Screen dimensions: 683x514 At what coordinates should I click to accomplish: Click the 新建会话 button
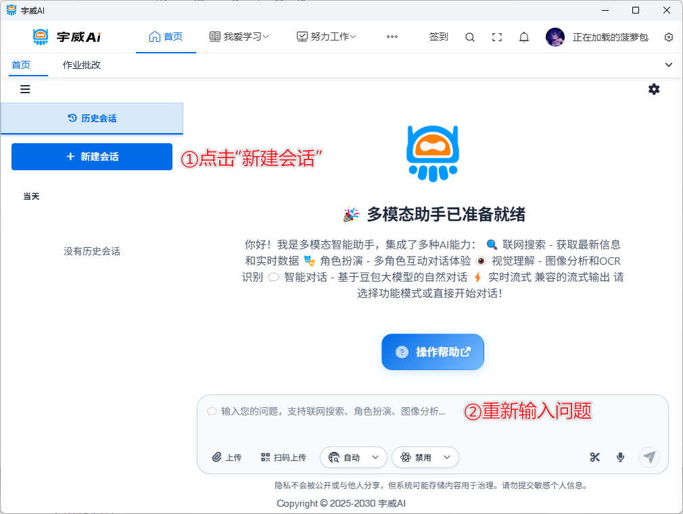[92, 157]
